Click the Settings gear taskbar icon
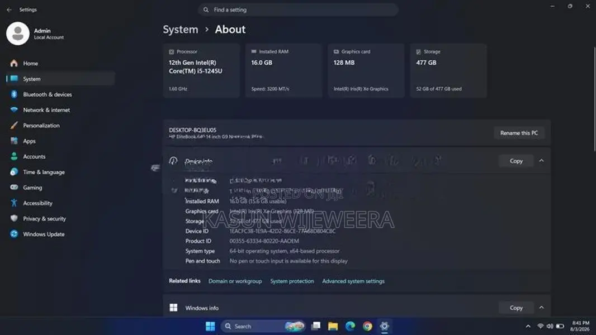596x335 pixels. [x=384, y=326]
